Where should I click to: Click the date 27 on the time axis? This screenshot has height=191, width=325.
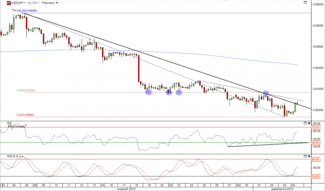tap(229, 185)
